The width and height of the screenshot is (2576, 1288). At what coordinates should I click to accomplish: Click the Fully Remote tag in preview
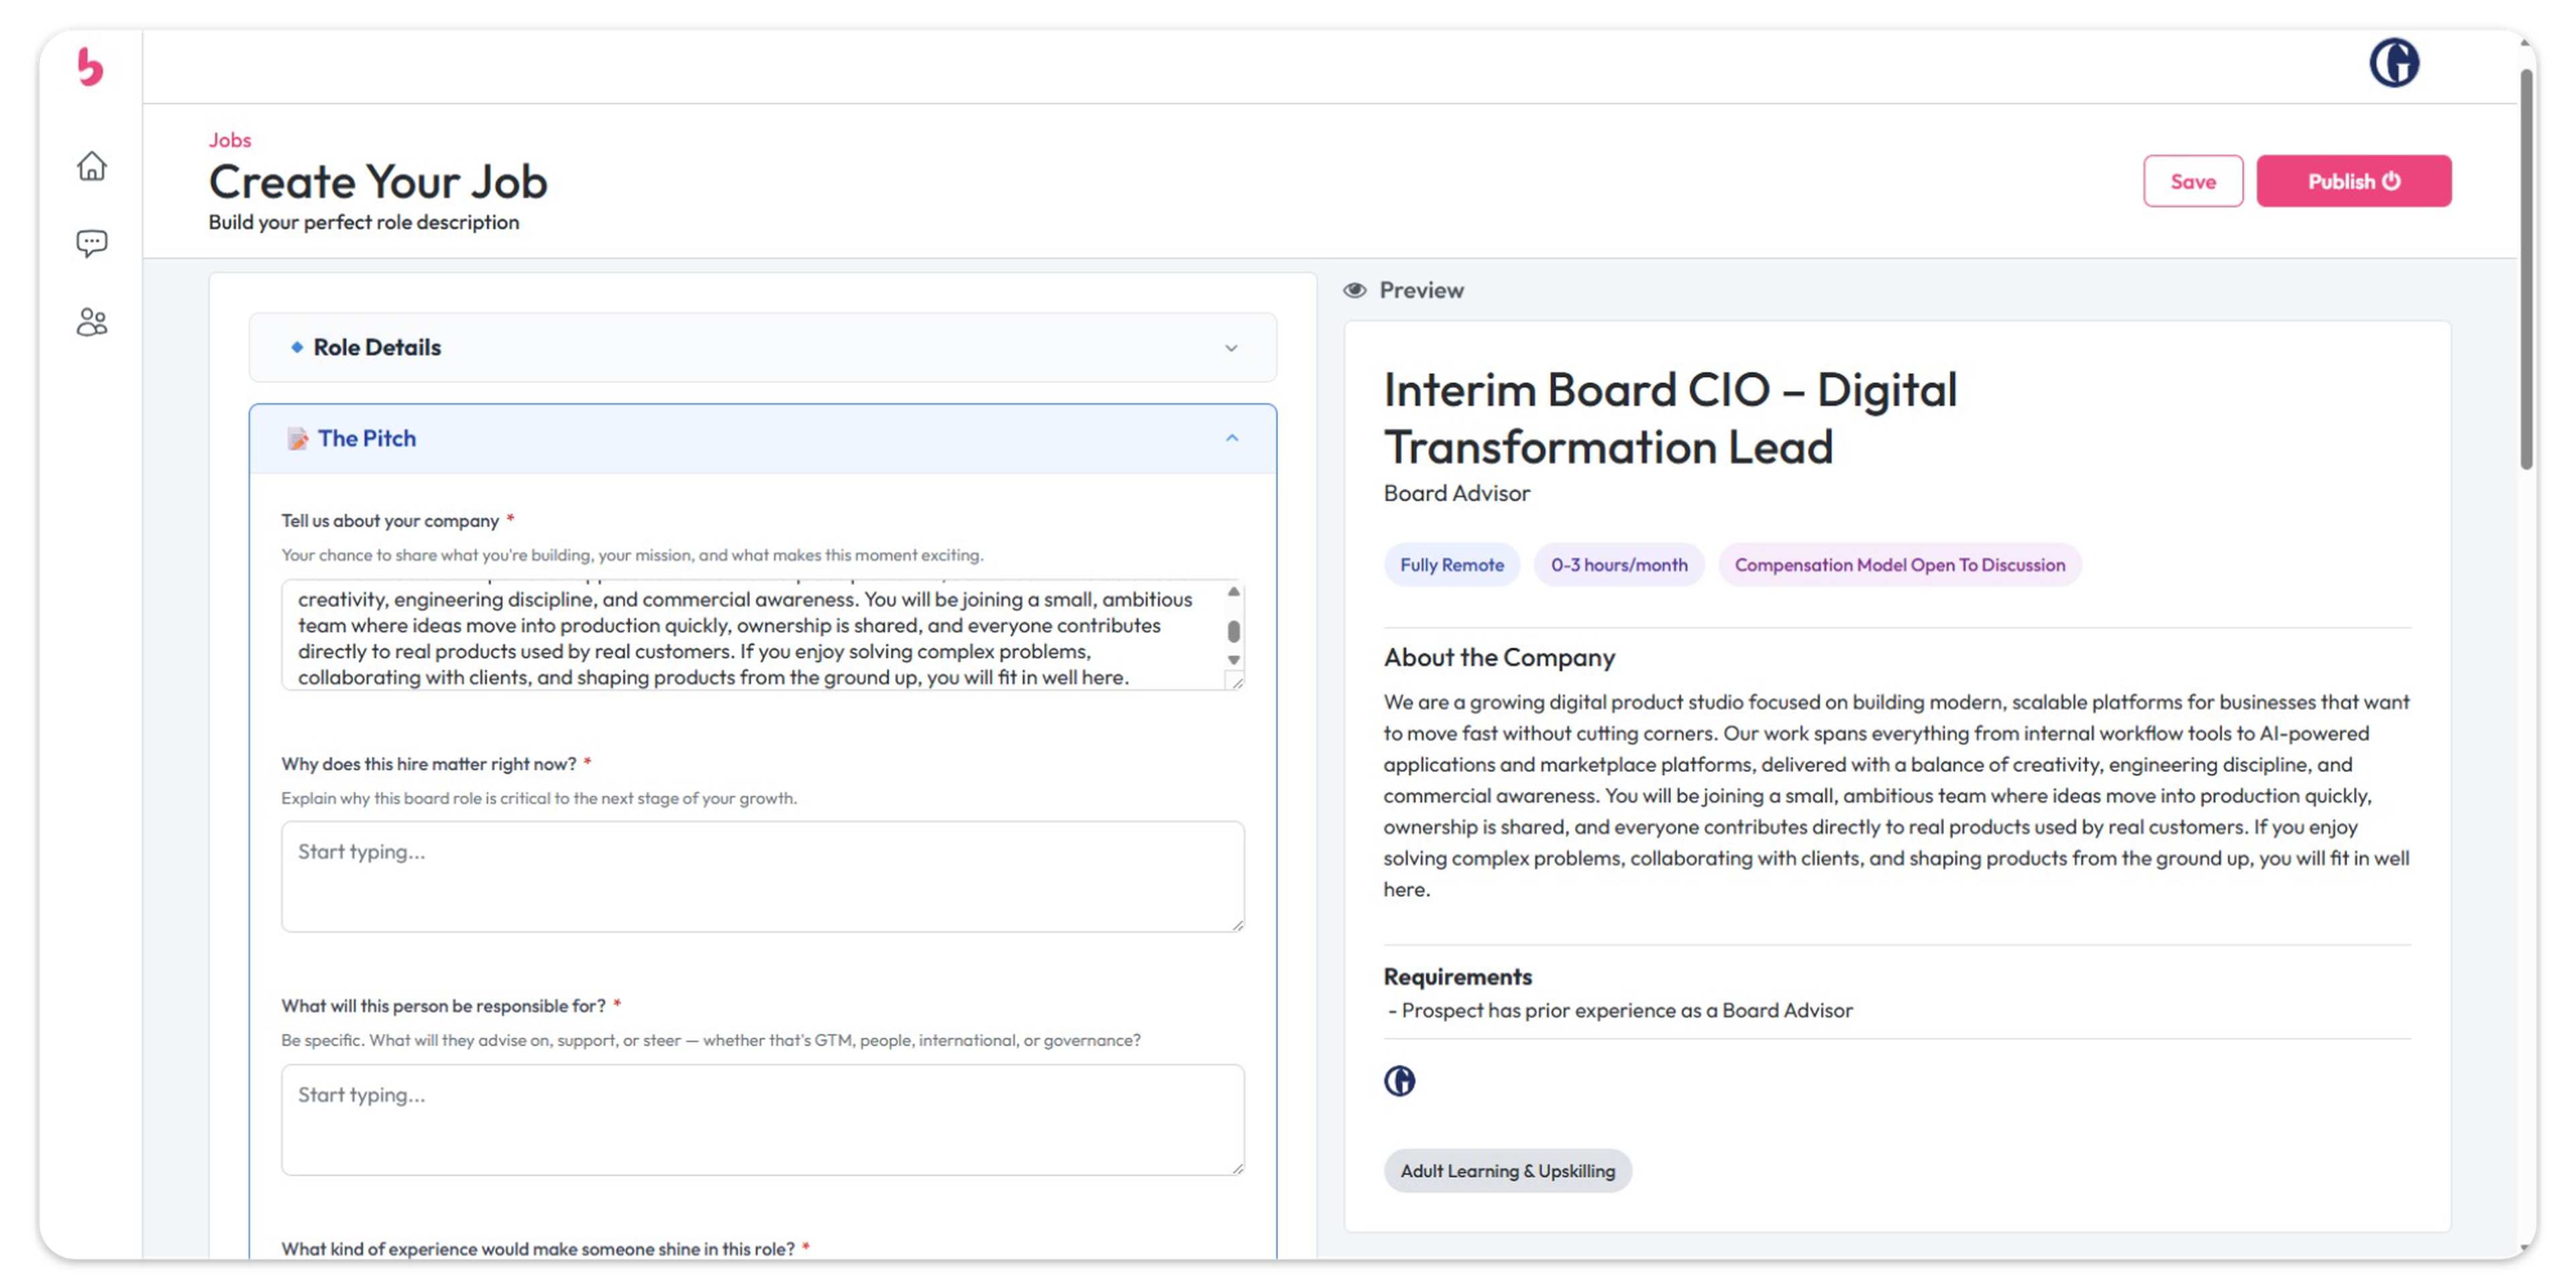1451,565
